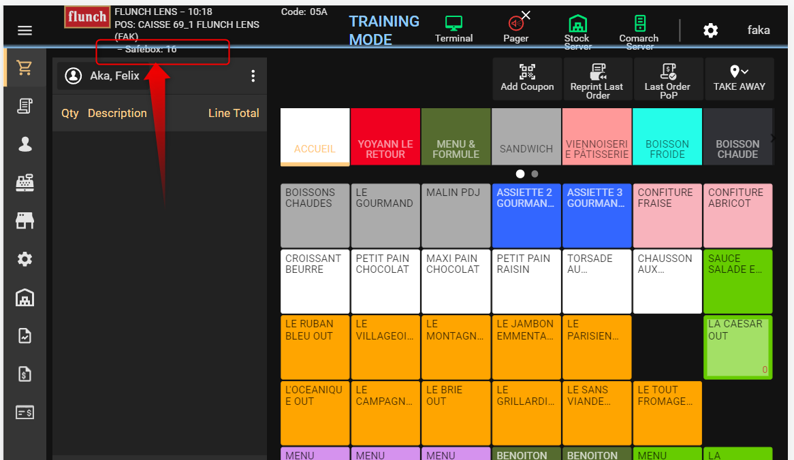Open settings gear in top bar

[x=710, y=31]
